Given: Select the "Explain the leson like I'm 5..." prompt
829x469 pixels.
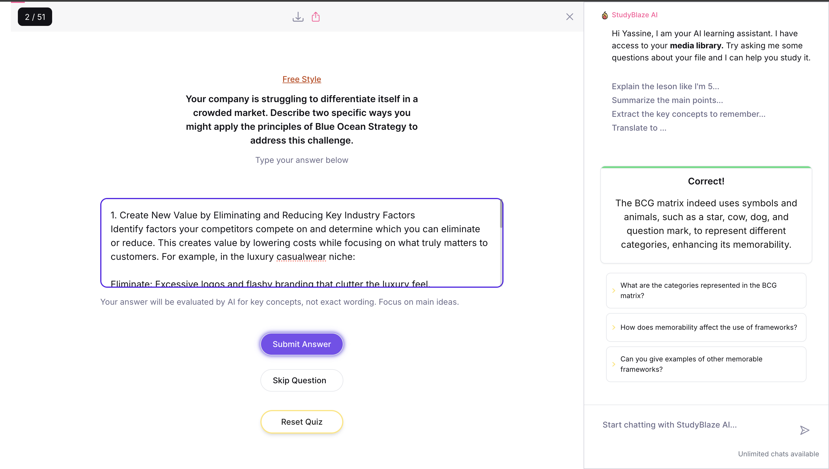Looking at the screenshot, I should 665,86.
